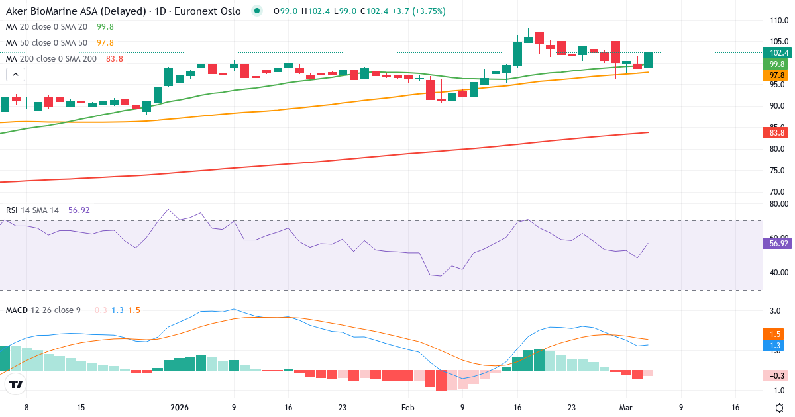This screenshot has height=417, width=795.
Task: Click the MACD signal label 1.5
Action: 776,334
